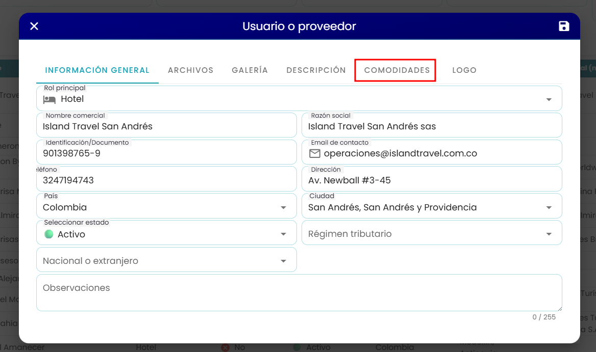
Task: Open the Seleccionar estado dropdown arrow
Action: coord(283,234)
